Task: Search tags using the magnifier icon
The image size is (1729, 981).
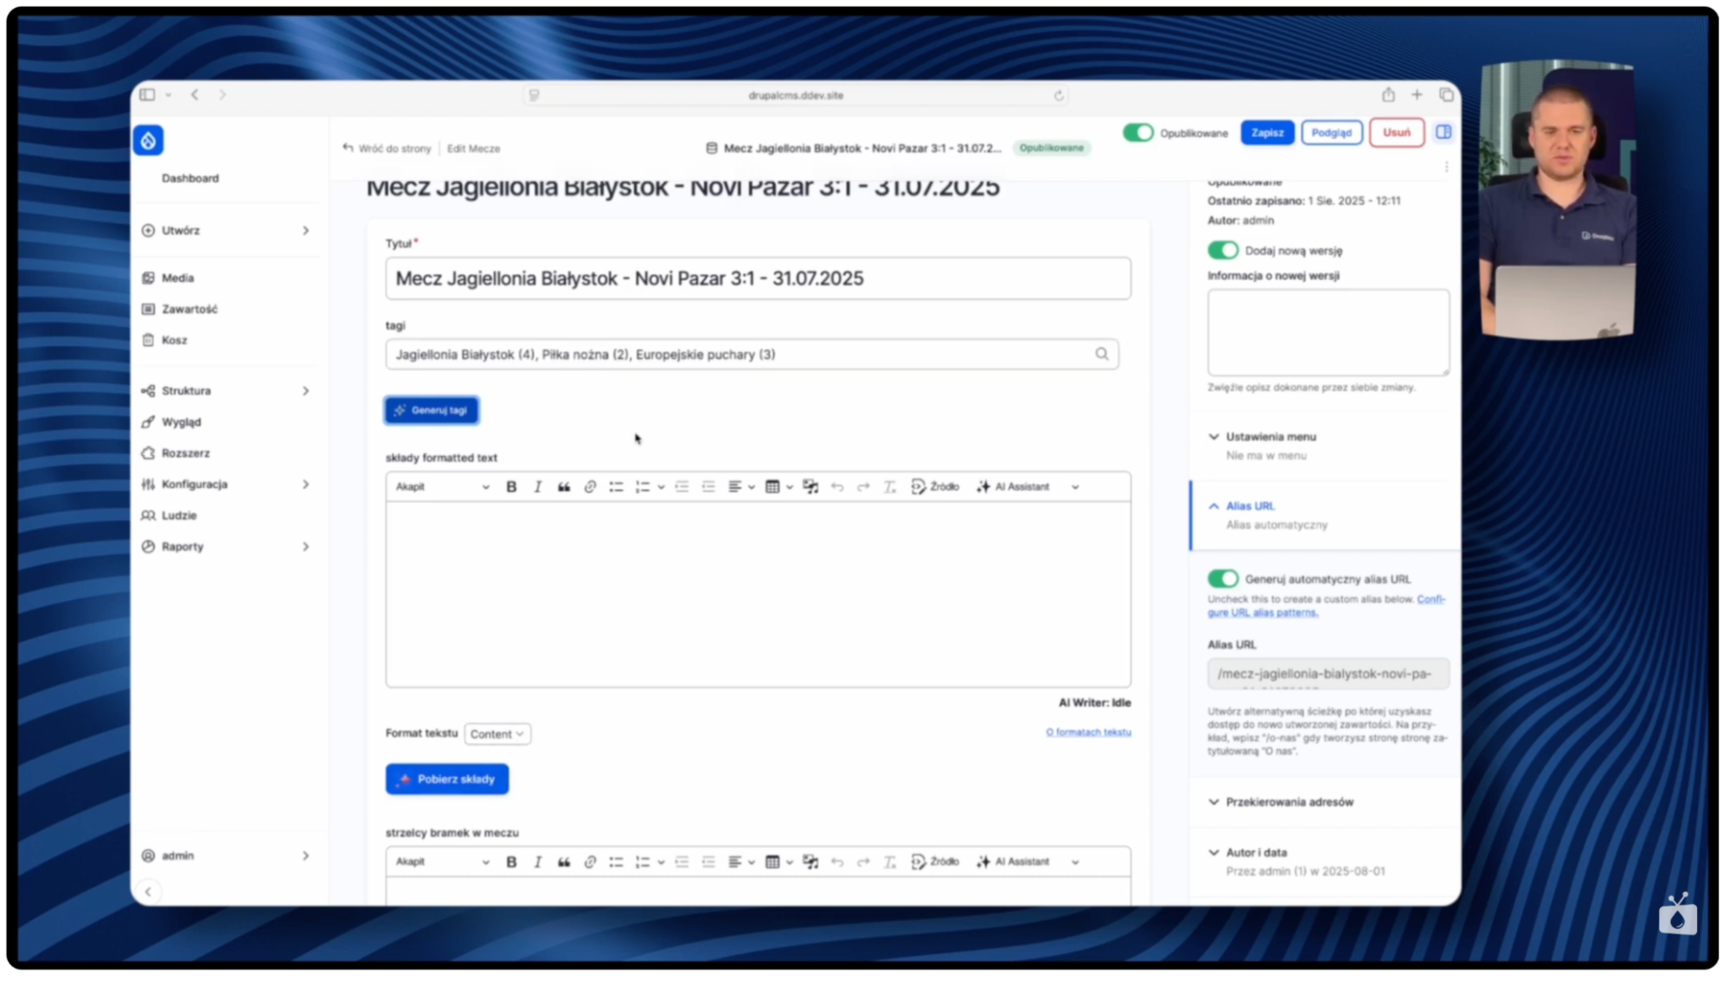Action: pyautogui.click(x=1102, y=354)
